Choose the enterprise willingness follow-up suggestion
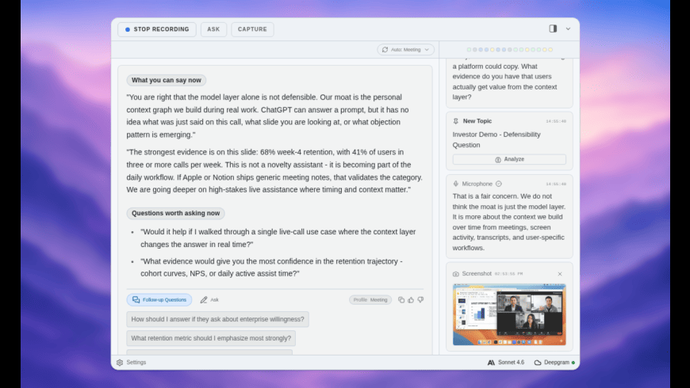Image resolution: width=690 pixels, height=388 pixels. 217,319
